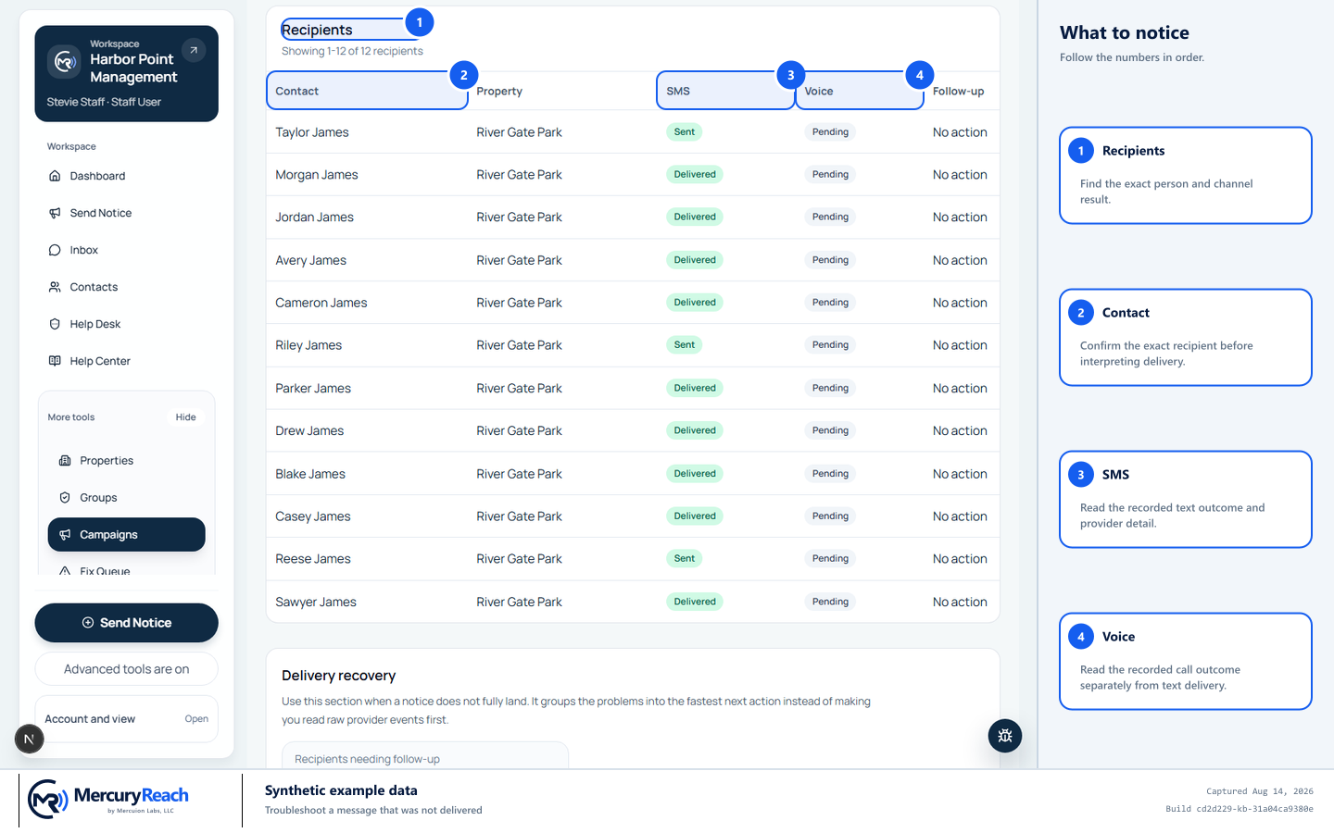Toggle Advanced tools are on
The width and height of the screenshot is (1334, 833).
126,669
